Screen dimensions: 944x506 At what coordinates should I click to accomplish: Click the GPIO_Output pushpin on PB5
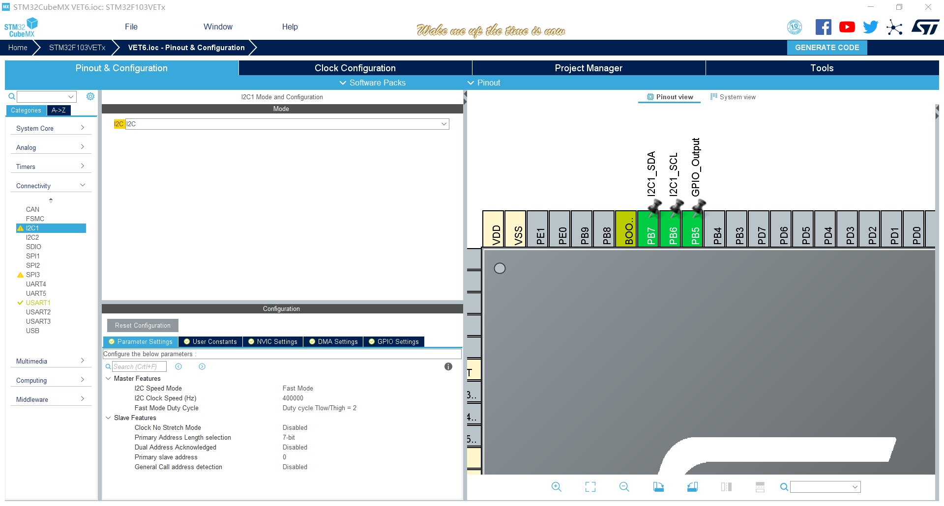click(698, 208)
